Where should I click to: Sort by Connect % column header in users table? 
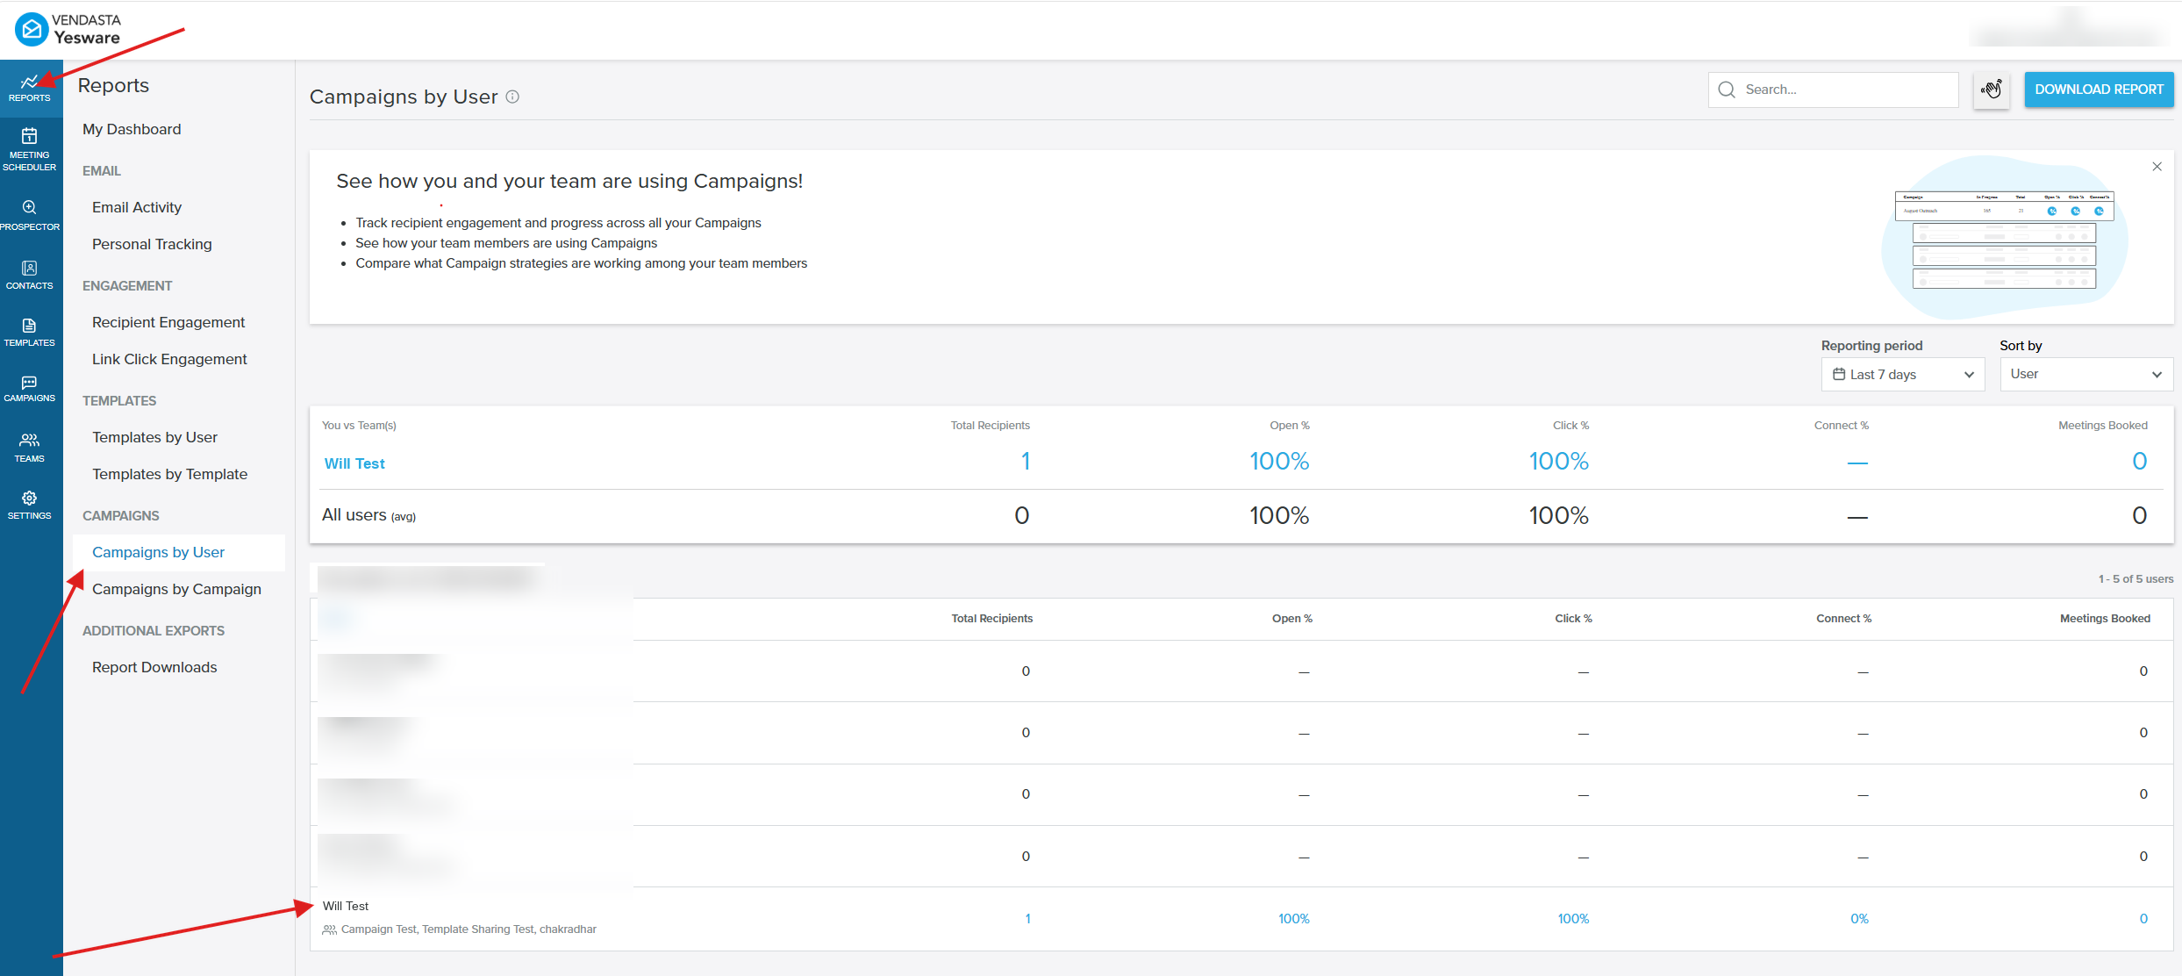point(1843,619)
